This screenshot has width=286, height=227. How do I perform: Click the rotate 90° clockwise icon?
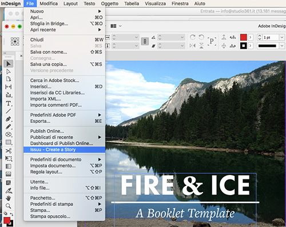click(193, 37)
